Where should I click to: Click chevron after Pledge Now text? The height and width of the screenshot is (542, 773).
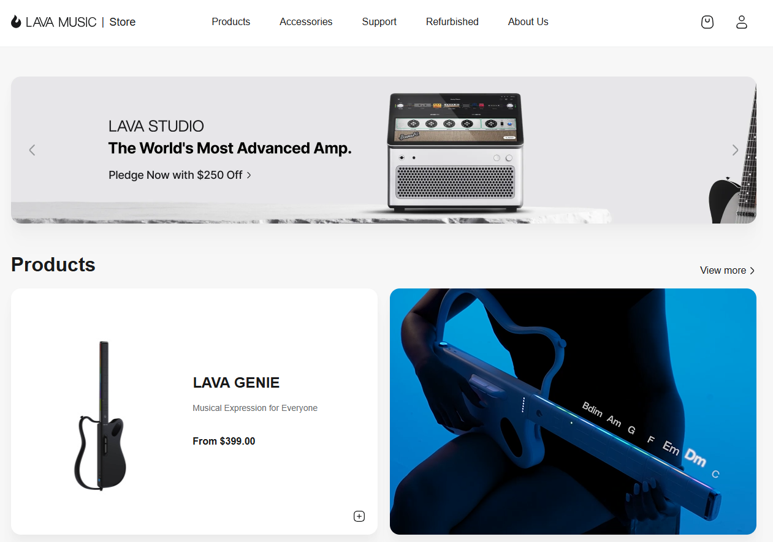(249, 175)
